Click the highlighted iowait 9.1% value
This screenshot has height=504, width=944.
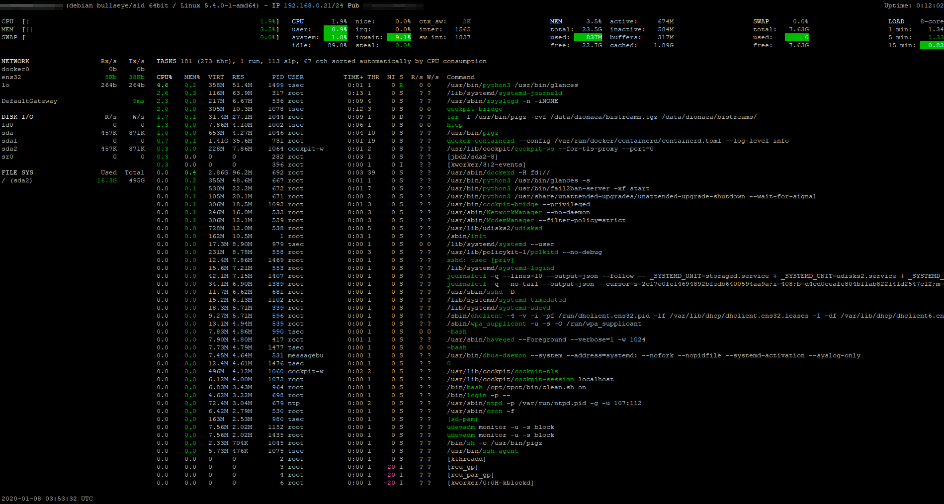pos(399,37)
